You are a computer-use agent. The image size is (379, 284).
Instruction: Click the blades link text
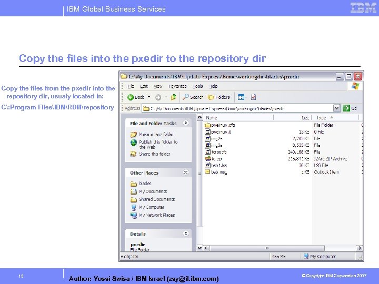pos(145,184)
